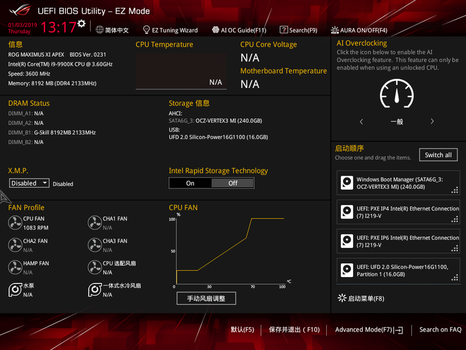Click the 手动风扇调整 button
This screenshot has width=466, height=350.
206,298
